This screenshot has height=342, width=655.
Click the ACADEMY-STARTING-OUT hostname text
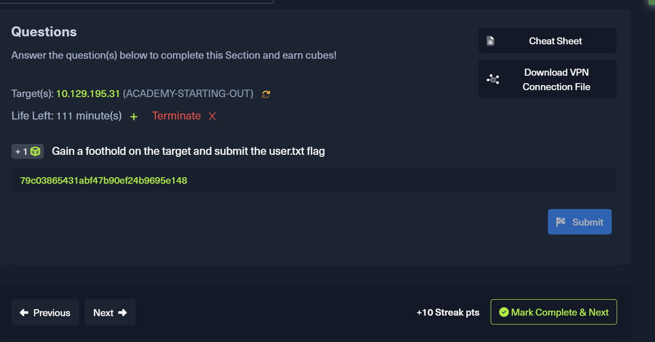188,94
